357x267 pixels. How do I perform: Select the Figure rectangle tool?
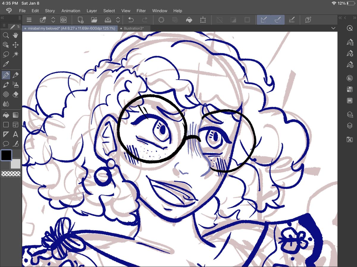click(x=6, y=125)
